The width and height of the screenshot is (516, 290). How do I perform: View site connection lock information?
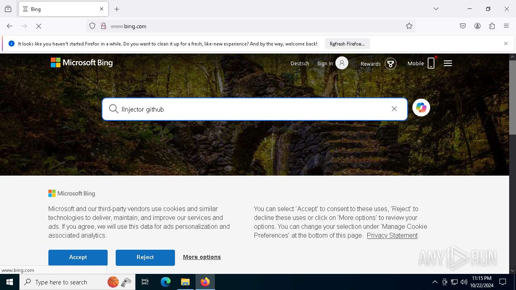click(104, 26)
